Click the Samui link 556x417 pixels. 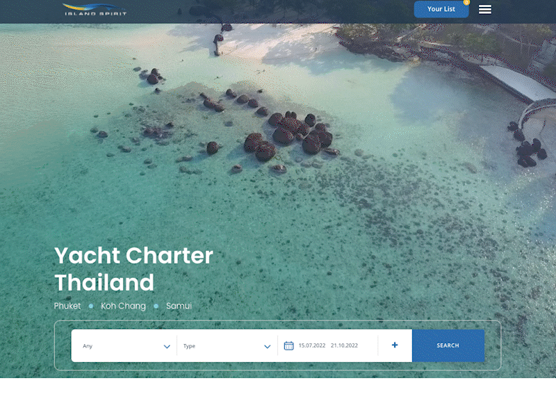click(x=179, y=306)
